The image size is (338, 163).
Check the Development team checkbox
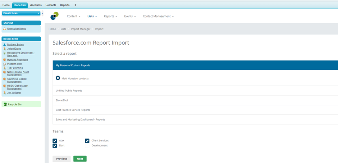(x=87, y=146)
